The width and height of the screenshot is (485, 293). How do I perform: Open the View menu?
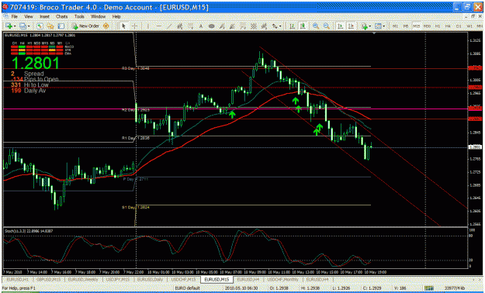coord(29,16)
